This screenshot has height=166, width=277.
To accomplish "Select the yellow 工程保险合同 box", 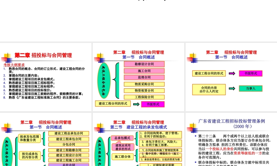I will click(144, 97).
